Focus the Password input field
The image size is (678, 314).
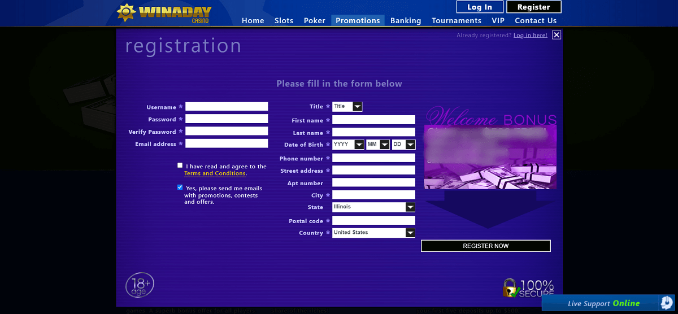coord(227,119)
